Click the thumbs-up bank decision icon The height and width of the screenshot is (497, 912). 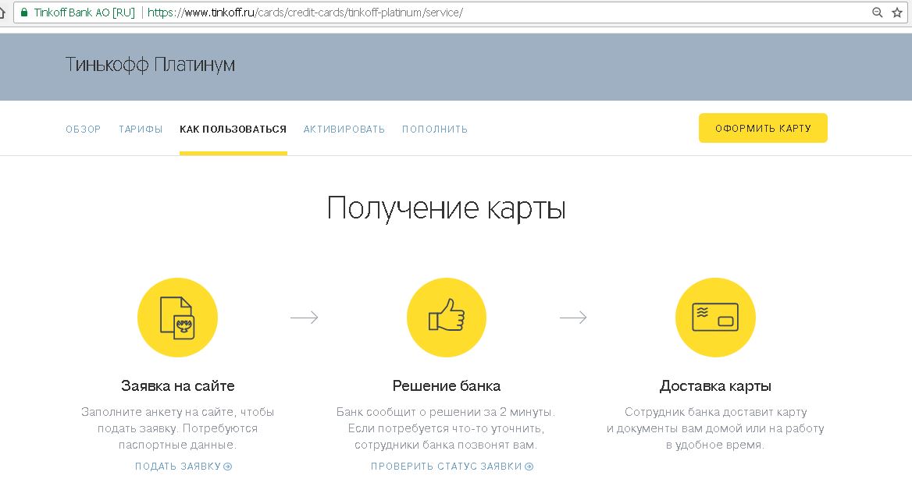(x=446, y=318)
